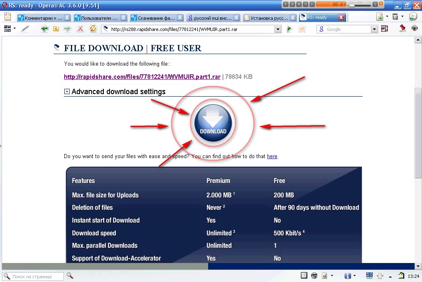Play in the title bar media player
The height and width of the screenshot is (282, 422).
click(x=286, y=4)
